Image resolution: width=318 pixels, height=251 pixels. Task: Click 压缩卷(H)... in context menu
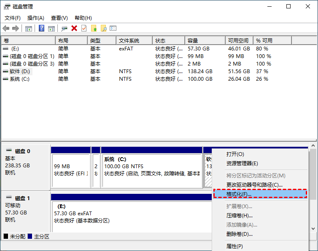240,216
